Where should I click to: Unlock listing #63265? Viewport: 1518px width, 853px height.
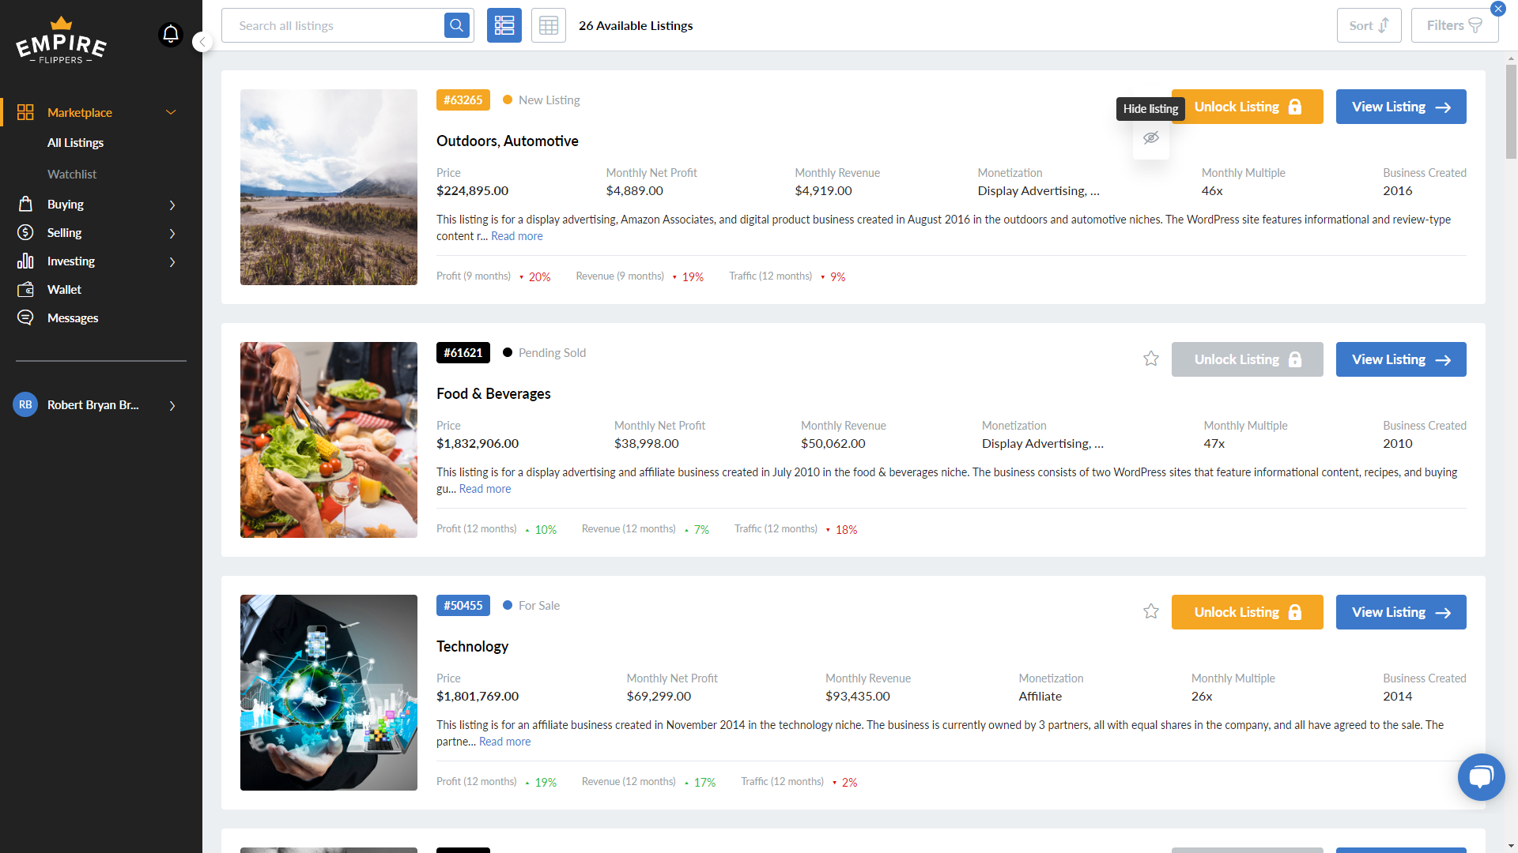1248,107
